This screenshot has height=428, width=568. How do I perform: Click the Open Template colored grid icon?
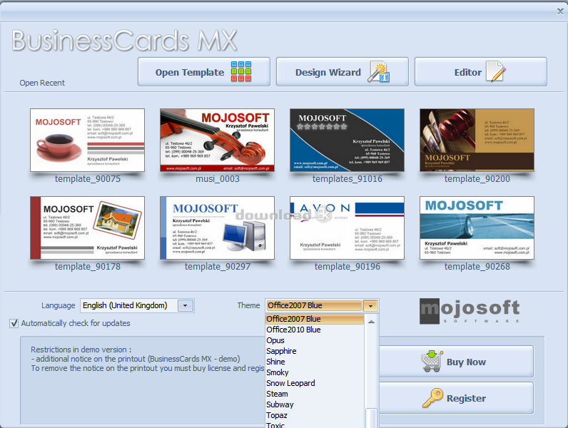(x=241, y=71)
